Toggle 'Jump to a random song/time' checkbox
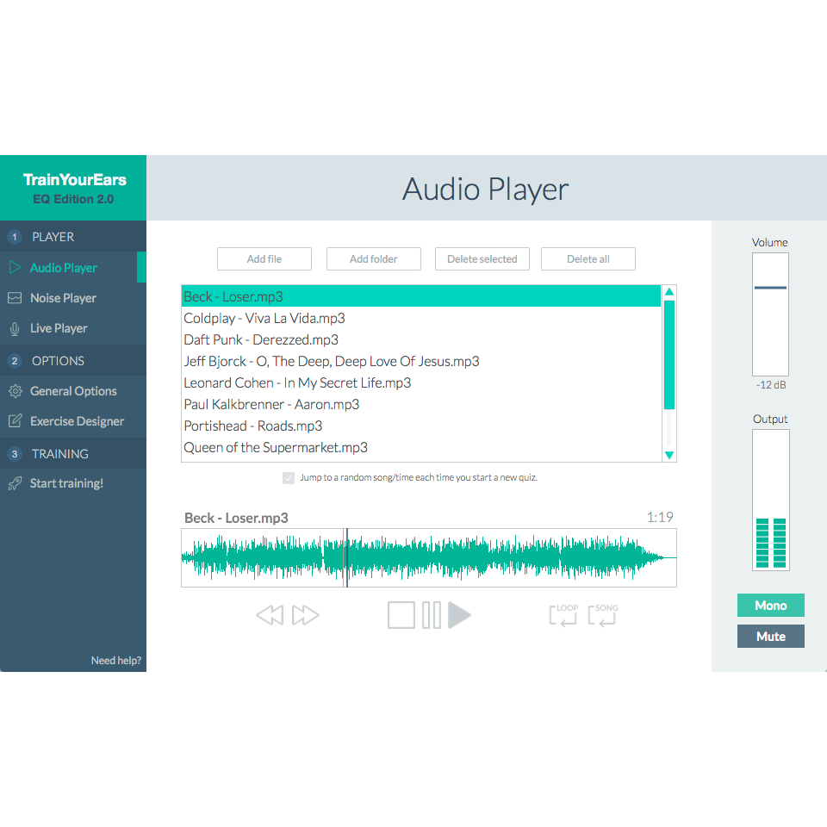The width and height of the screenshot is (827, 827). pyautogui.click(x=288, y=477)
